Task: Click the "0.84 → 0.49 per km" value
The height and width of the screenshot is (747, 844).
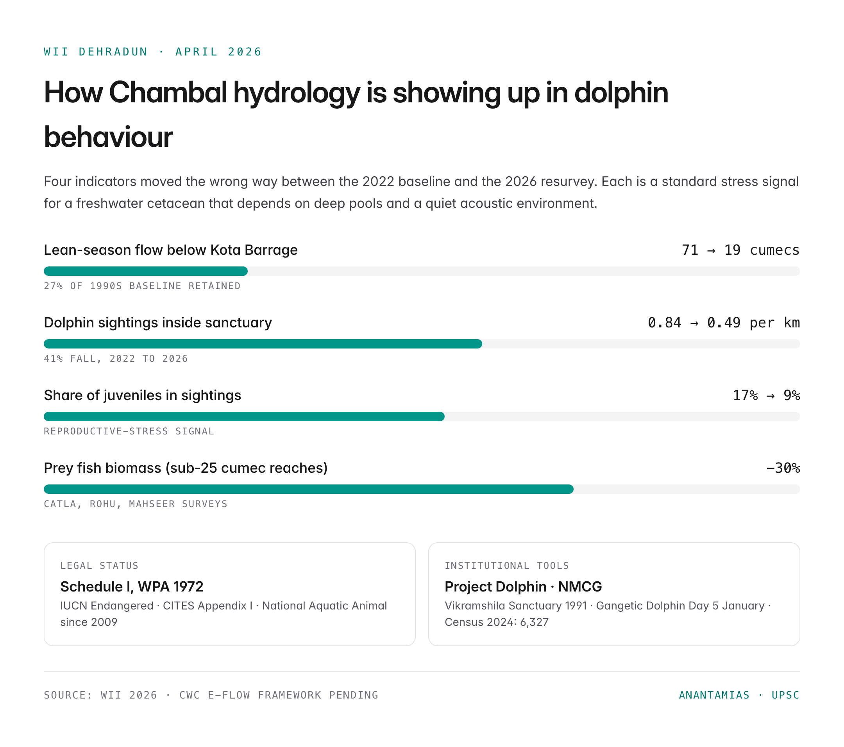Action: 723,323
